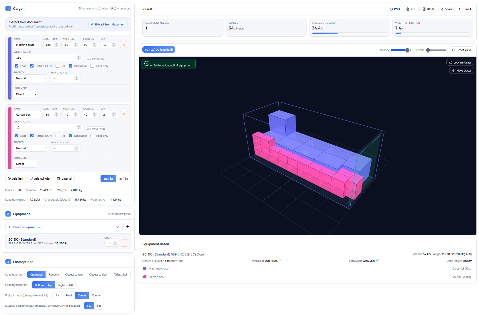Choose Bottom-to-top loading direction
Viewport: 479px width, 315px height.
point(43,285)
